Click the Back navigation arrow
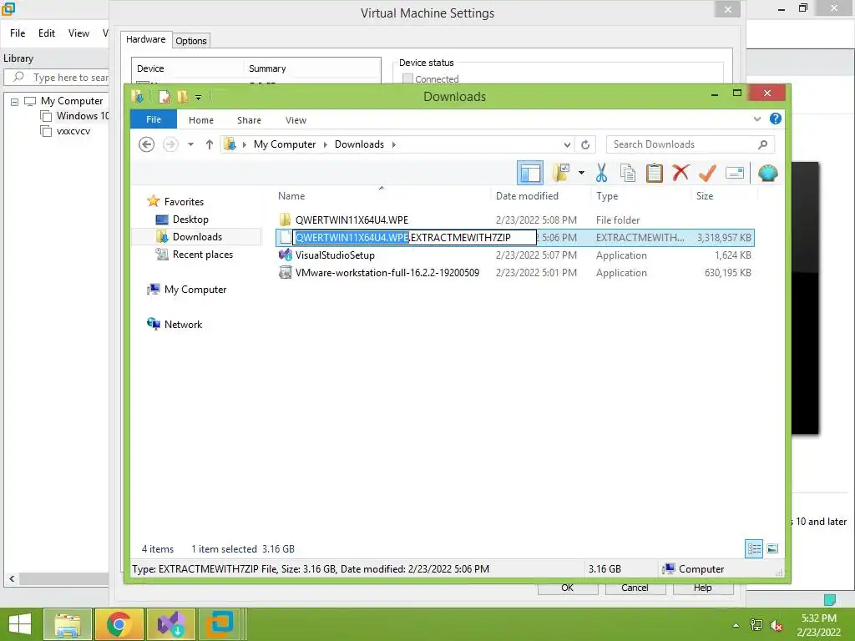 [147, 144]
